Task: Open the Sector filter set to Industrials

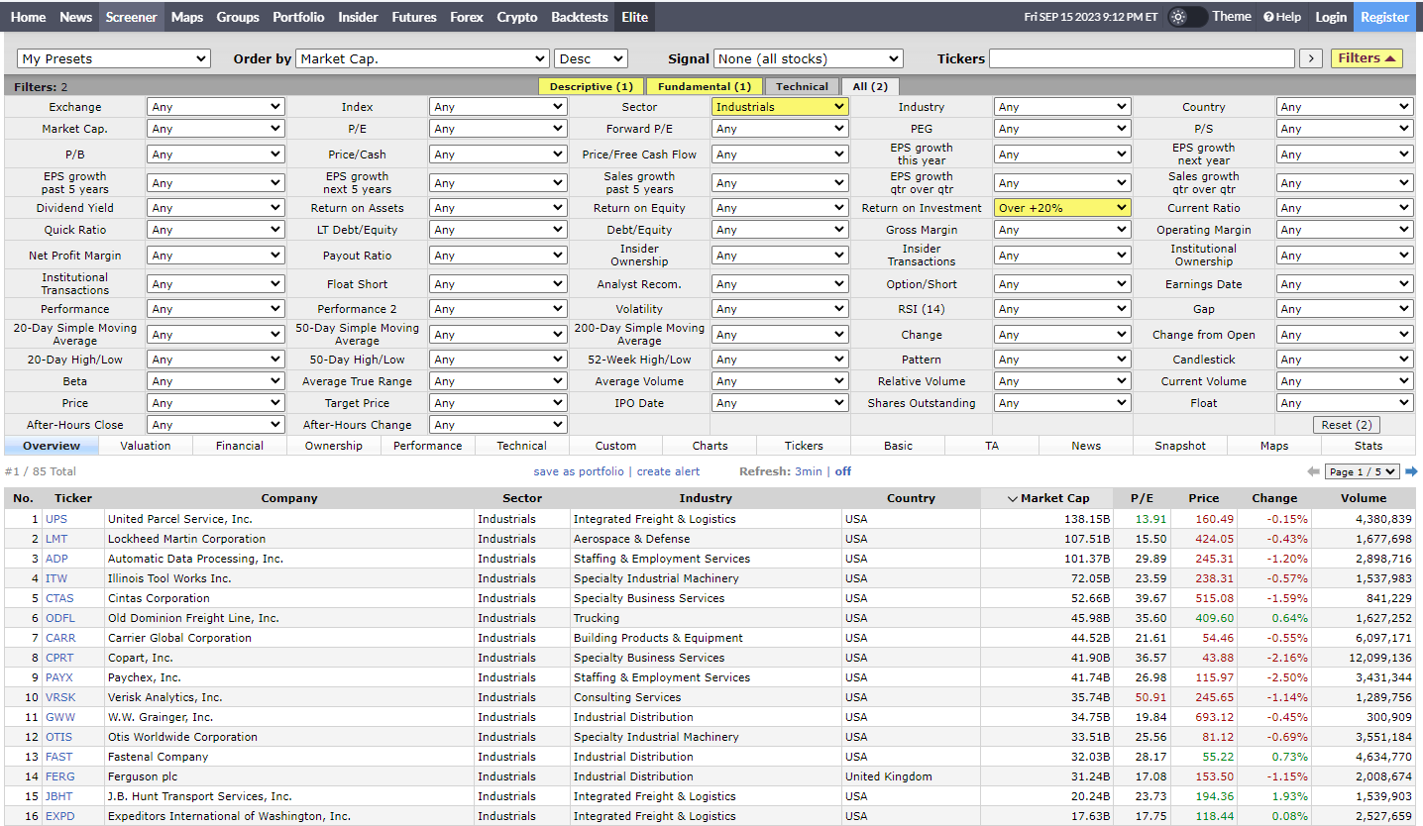Action: pos(780,107)
